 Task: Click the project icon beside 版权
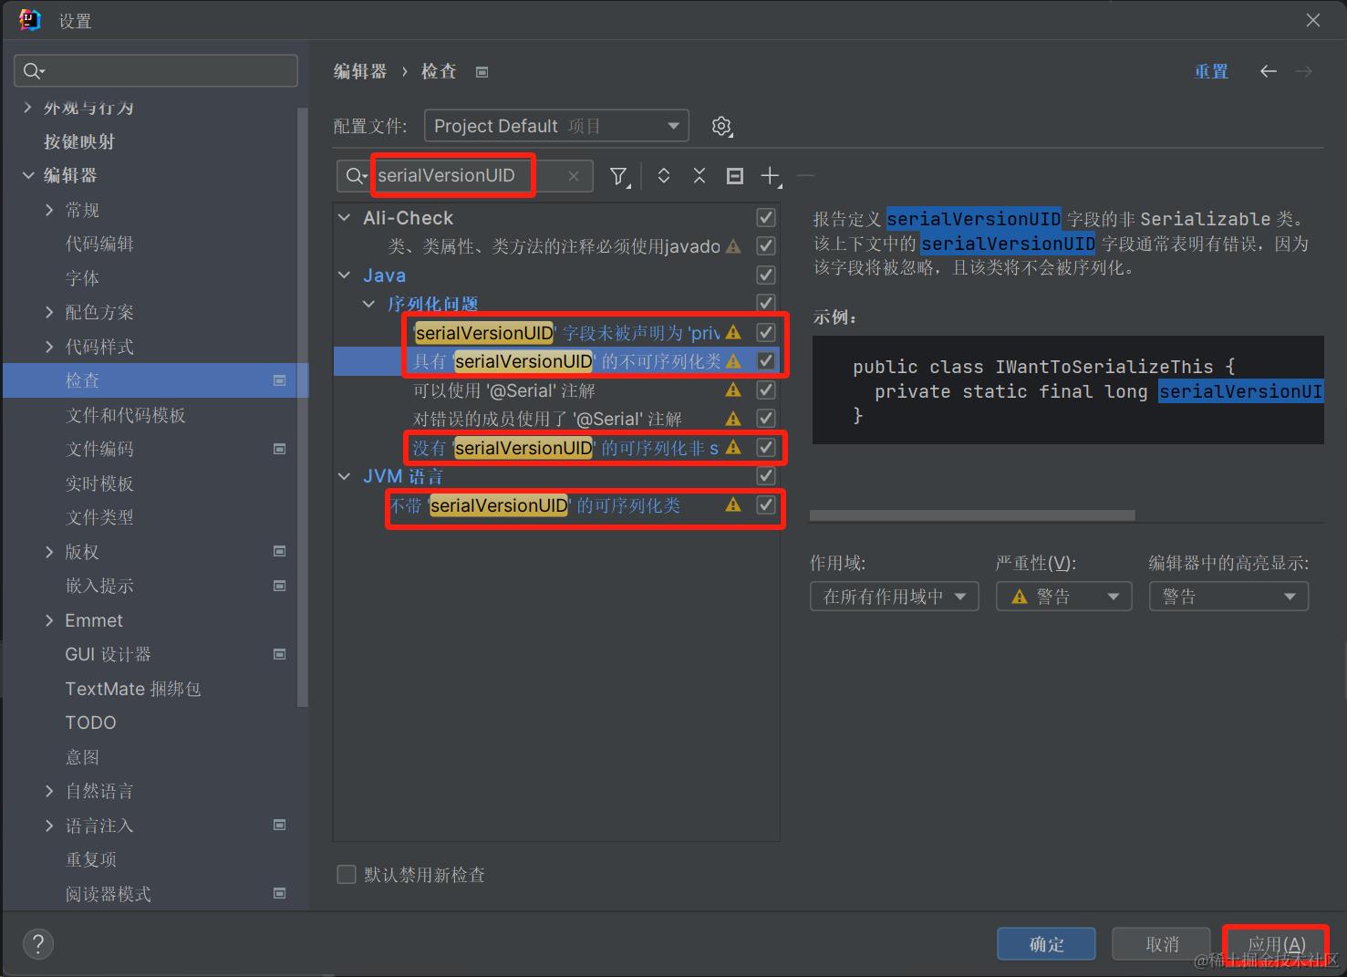(280, 551)
